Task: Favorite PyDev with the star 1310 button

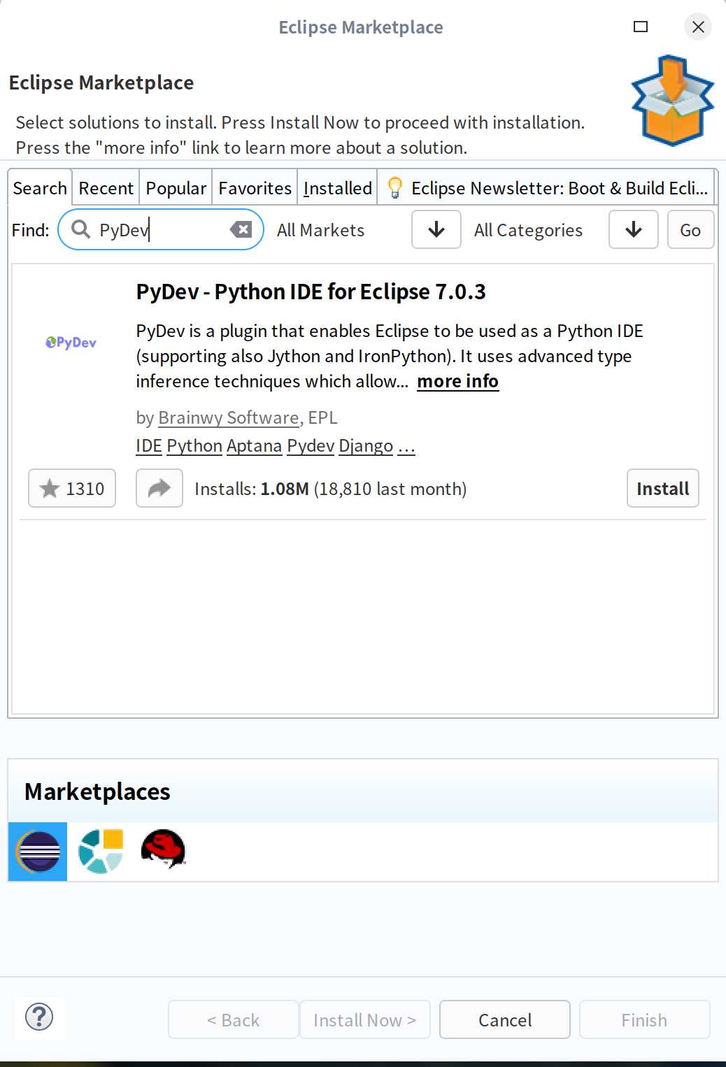Action: (72, 488)
